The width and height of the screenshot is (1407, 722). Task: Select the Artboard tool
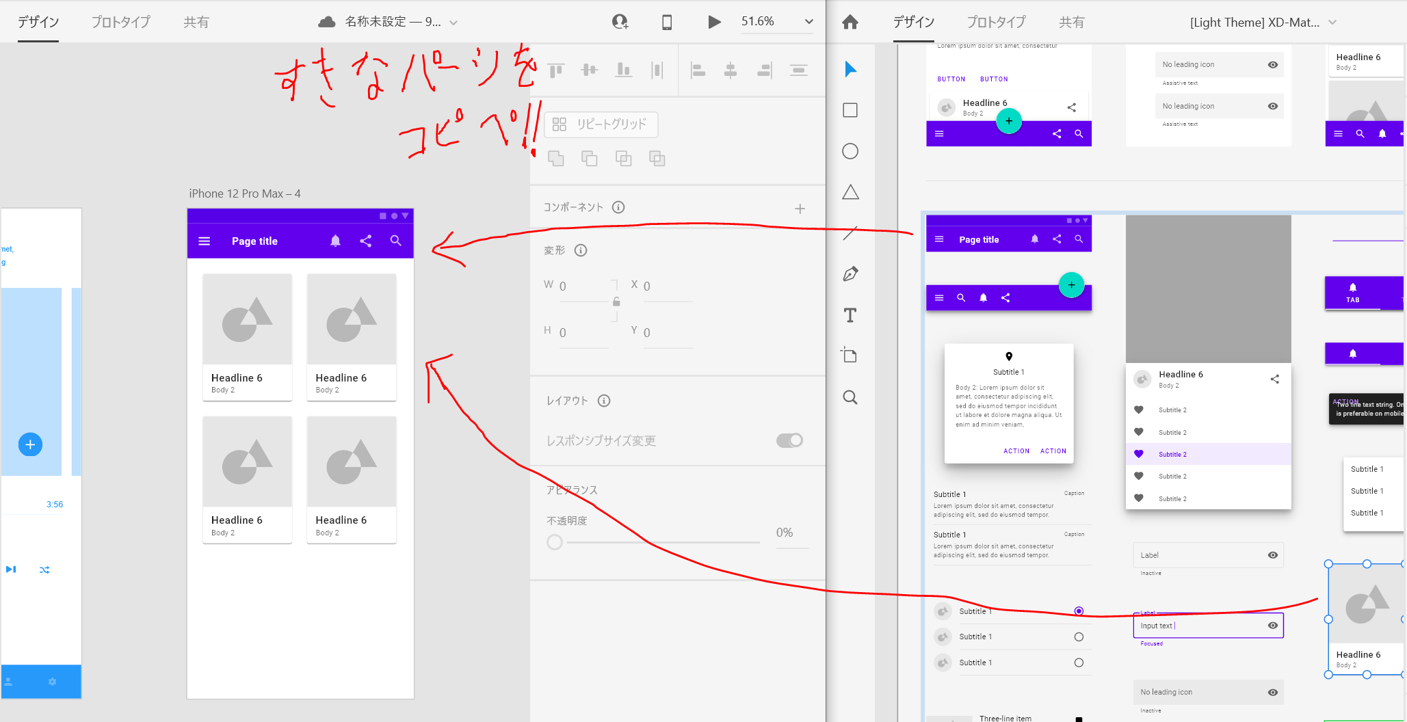[850, 356]
